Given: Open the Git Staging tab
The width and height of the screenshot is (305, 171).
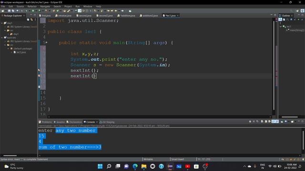Looking at the screenshot, I should pyautogui.click(x=107, y=122).
